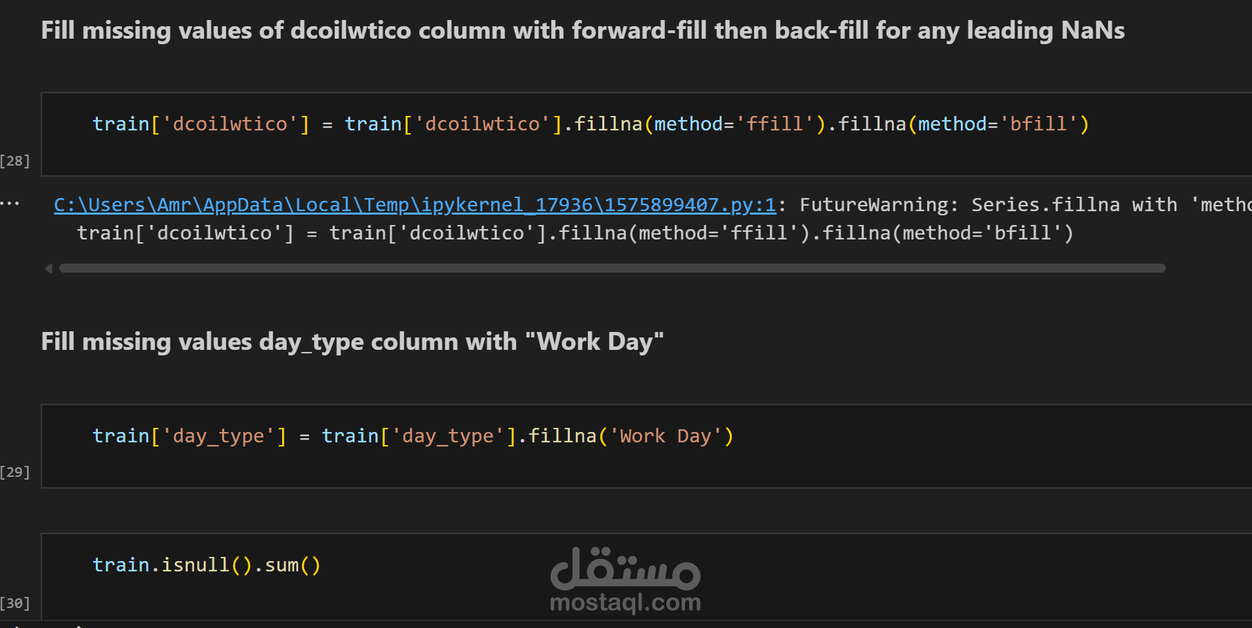Click the execution count [29] label
This screenshot has height=628, width=1252.
(15, 472)
